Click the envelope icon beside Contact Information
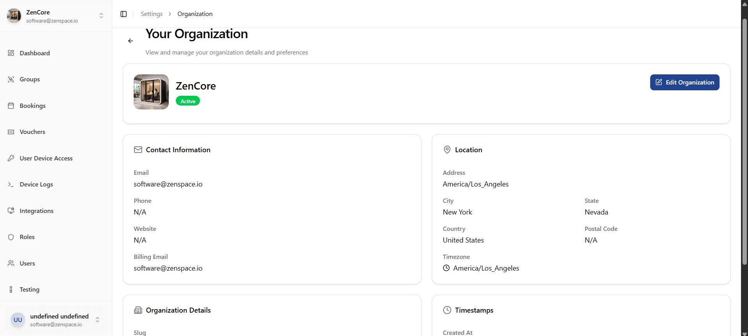This screenshot has width=748, height=336. coord(138,150)
